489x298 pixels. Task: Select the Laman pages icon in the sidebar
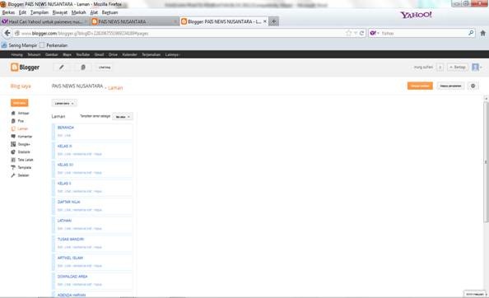[13, 128]
